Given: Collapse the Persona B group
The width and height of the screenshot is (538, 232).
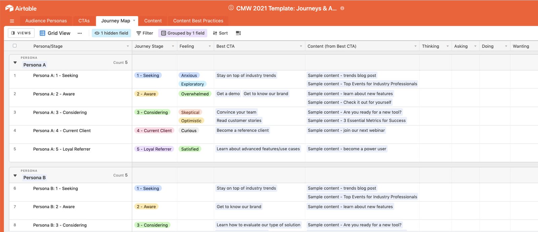Looking at the screenshot, I should 15,175.
